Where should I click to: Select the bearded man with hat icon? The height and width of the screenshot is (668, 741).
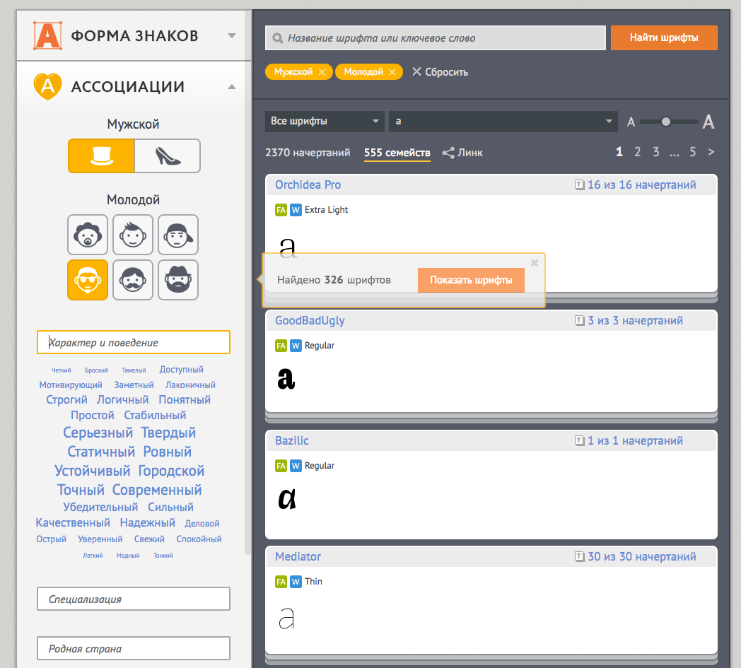click(x=178, y=280)
